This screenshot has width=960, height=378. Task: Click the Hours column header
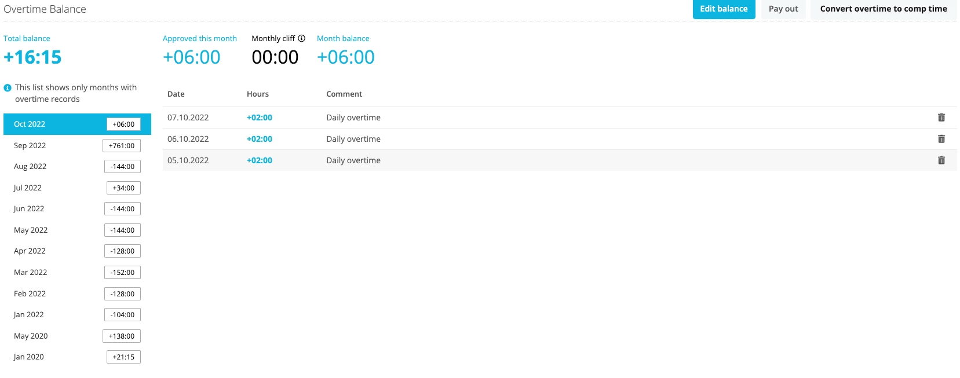point(258,94)
